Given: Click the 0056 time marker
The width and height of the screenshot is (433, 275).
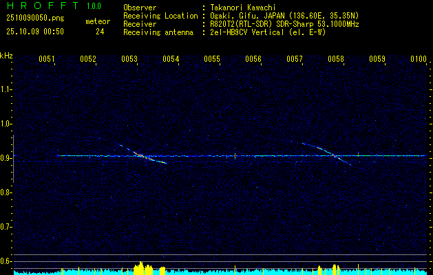Looking at the screenshot, I should pyautogui.click(x=253, y=59).
